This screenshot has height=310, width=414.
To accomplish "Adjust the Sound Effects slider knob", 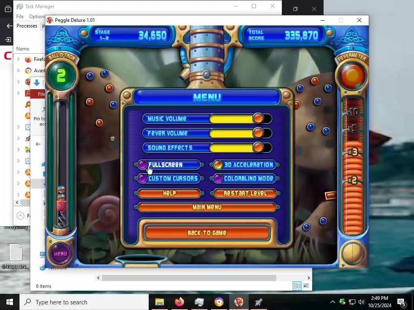I will tap(258, 148).
